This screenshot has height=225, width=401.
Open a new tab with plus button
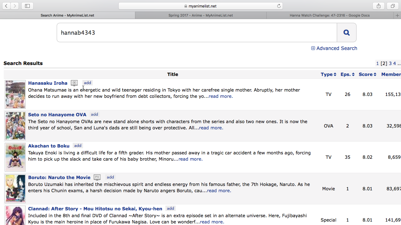point(397,15)
